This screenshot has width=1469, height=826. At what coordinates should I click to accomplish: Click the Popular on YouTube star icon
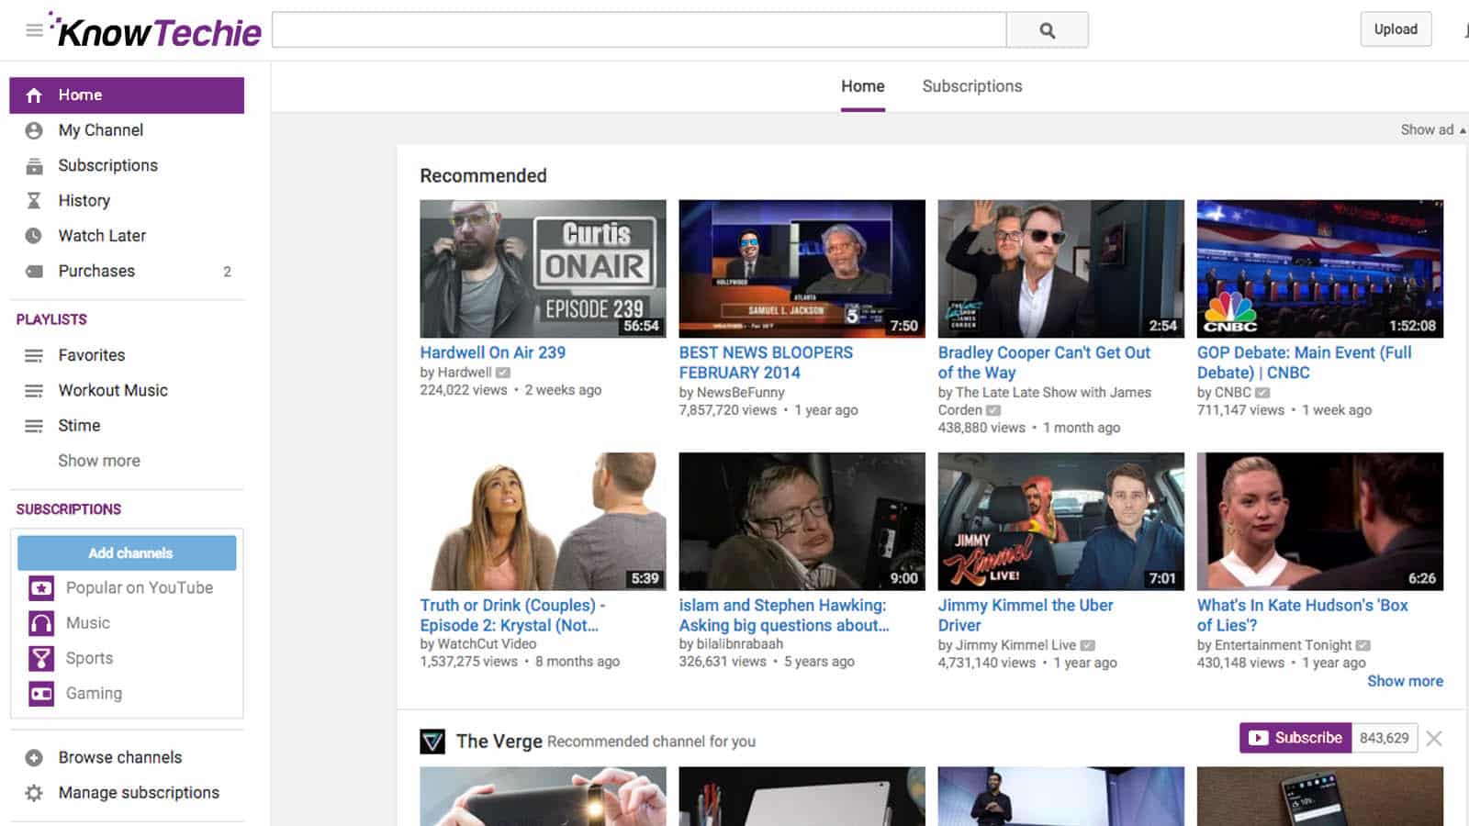tap(41, 587)
